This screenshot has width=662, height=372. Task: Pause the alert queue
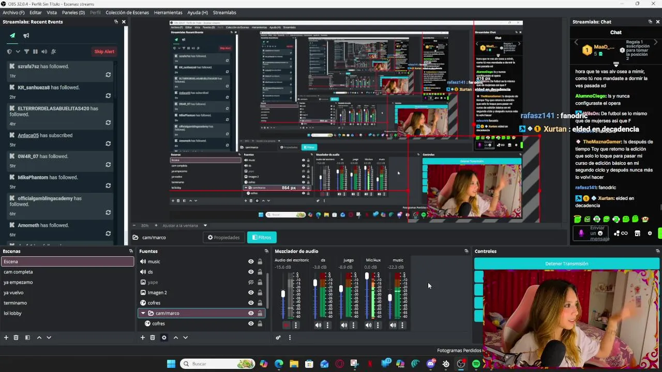click(35, 52)
